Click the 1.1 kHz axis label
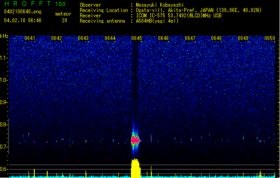The image size is (280, 178). point(4,58)
